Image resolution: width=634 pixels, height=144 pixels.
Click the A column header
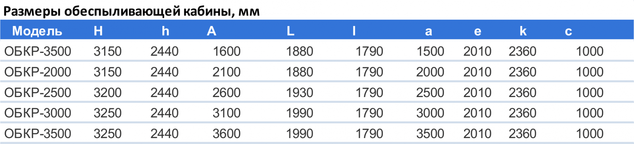click(x=212, y=31)
